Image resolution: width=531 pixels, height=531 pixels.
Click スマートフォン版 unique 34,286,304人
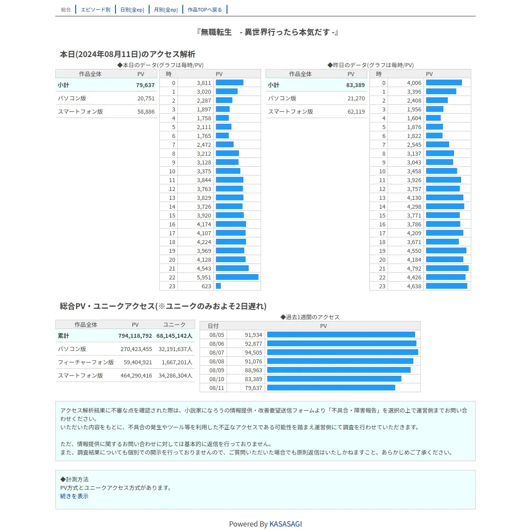pos(175,376)
